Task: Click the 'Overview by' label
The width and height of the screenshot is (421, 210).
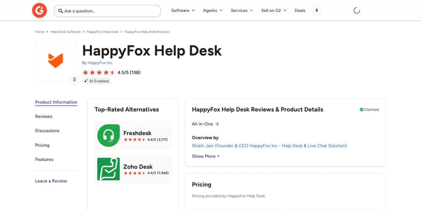Action: [x=205, y=138]
